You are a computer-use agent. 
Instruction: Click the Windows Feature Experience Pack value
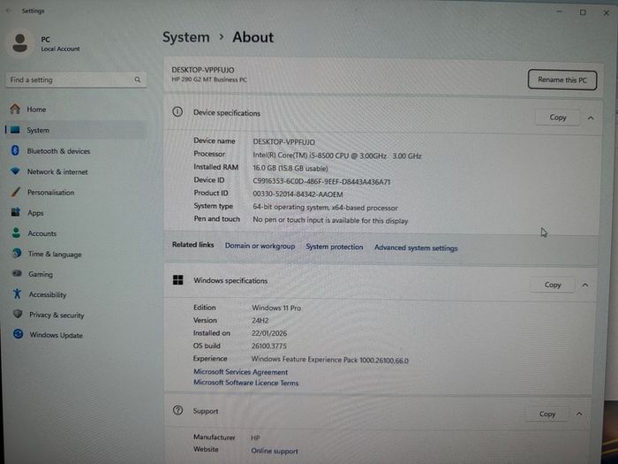tap(330, 360)
